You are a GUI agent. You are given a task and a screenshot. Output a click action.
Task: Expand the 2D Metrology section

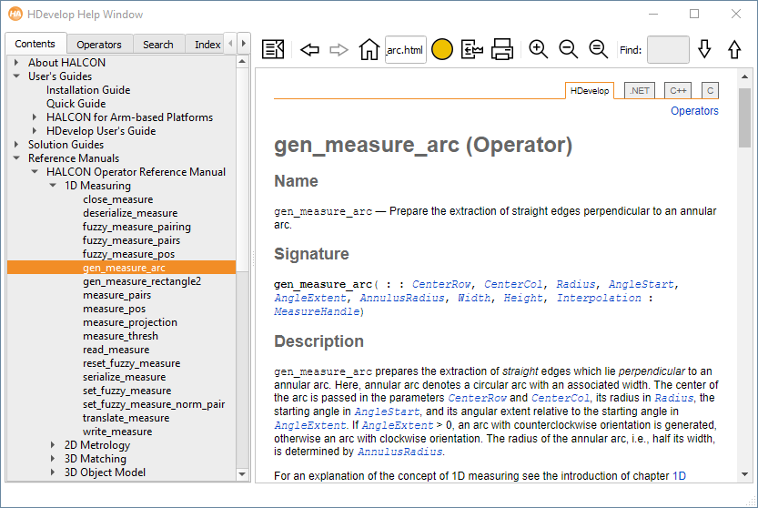pyautogui.click(x=53, y=445)
